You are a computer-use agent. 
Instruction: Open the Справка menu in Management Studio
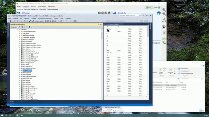tap(68, 19)
